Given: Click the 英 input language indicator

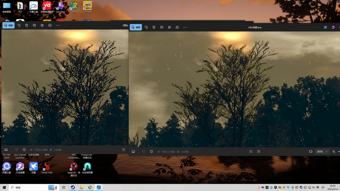Looking at the screenshot, I should (318, 188).
